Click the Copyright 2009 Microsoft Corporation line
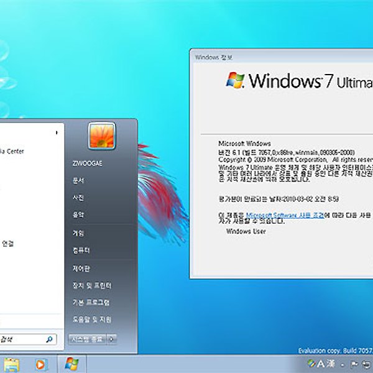The width and height of the screenshot is (373, 373). 296,159
